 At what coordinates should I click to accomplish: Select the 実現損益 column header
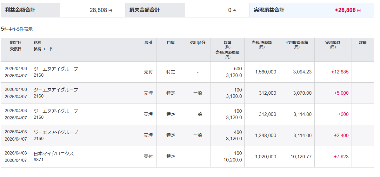click(333, 44)
